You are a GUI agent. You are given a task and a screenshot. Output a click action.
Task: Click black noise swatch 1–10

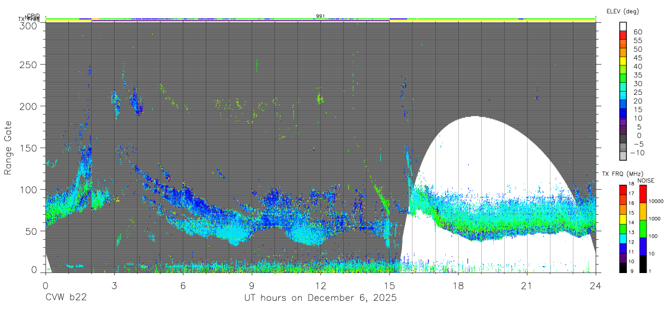pos(643,264)
